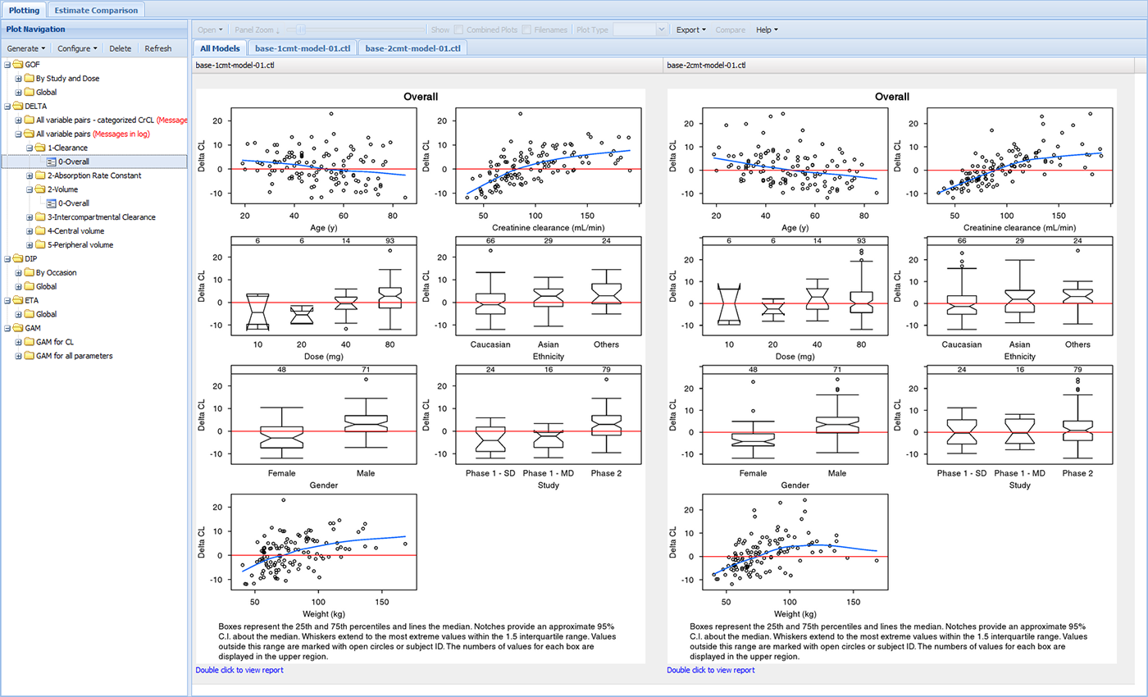This screenshot has width=1148, height=697.
Task: Check the Filenames checkbox
Action: coord(526,30)
